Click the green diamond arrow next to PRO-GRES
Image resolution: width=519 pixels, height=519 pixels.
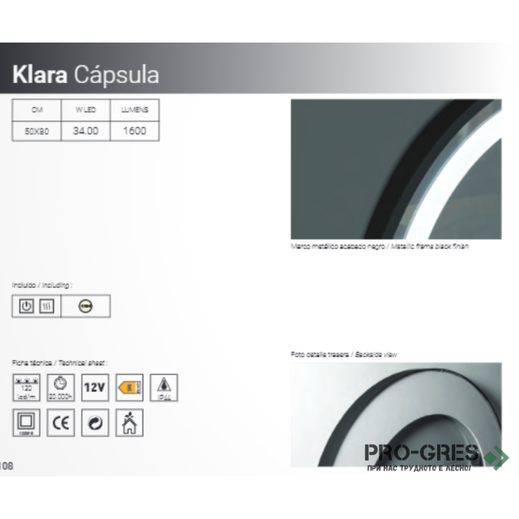point(496,458)
